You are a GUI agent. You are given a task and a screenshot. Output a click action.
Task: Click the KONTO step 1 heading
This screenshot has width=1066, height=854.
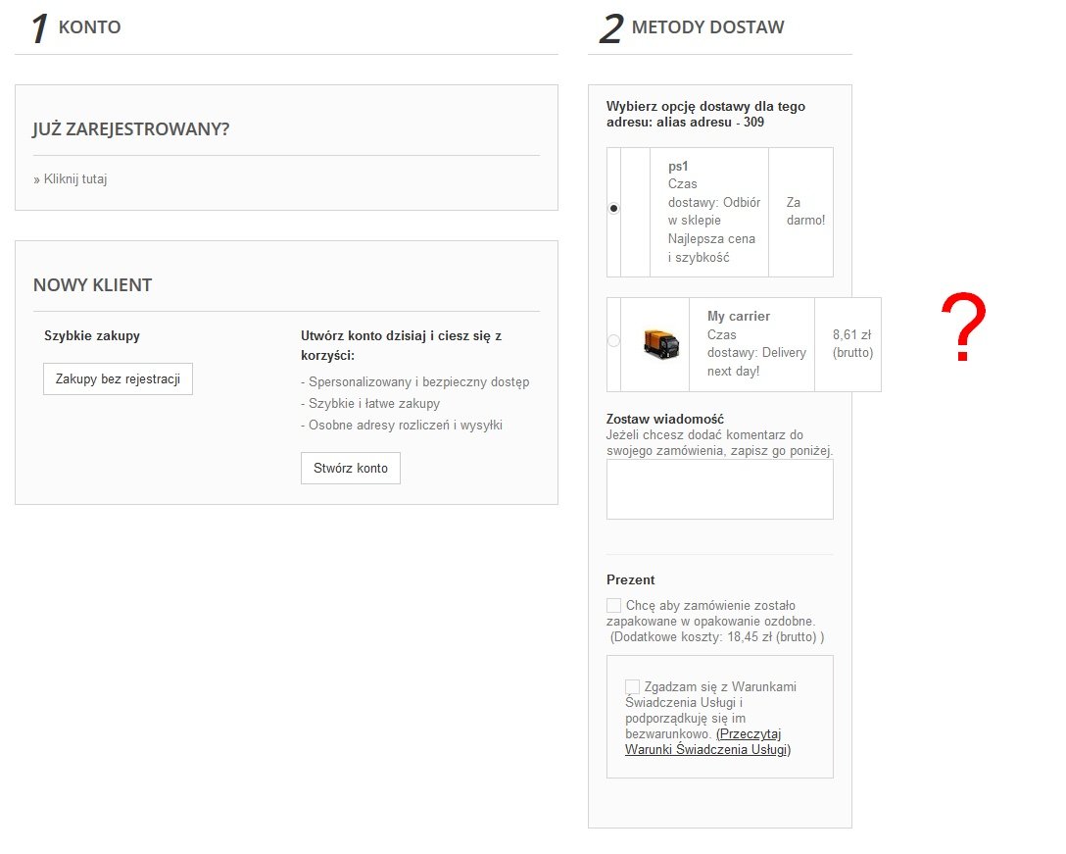pos(89,27)
